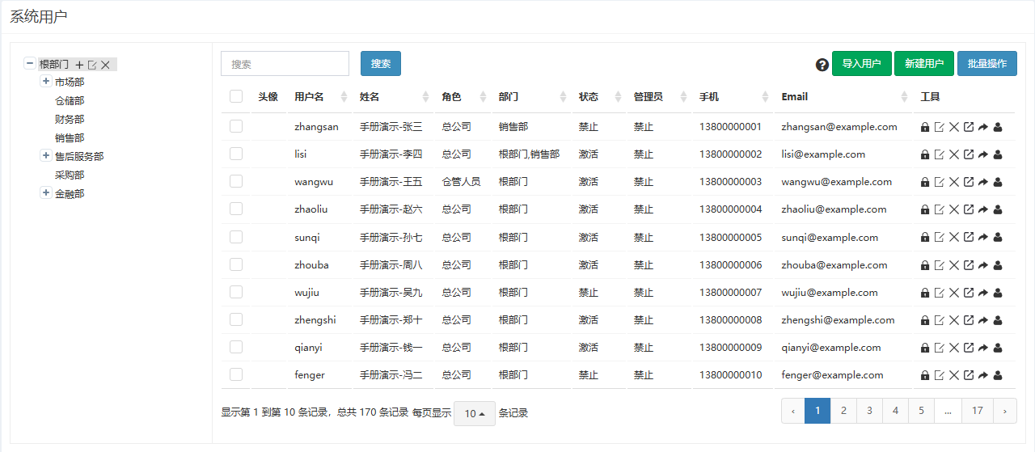Sort table by 角色 column arrows
This screenshot has width=1035, height=452.
484,97
